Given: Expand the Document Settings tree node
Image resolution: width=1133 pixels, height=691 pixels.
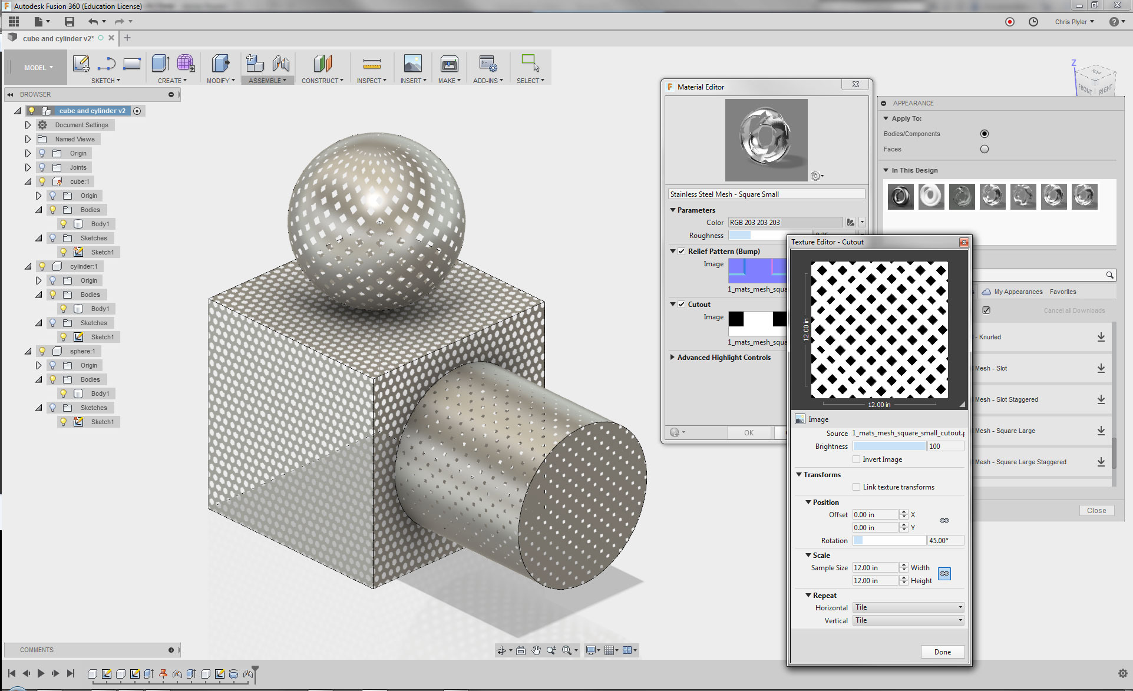Looking at the screenshot, I should [x=28, y=125].
